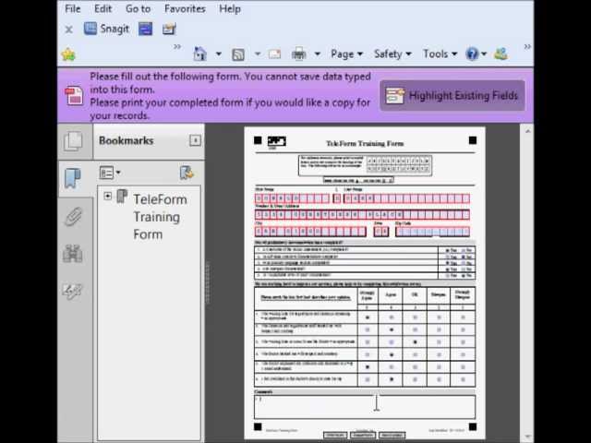
Task: Click the RSS feeds icon
Action: pos(238,54)
